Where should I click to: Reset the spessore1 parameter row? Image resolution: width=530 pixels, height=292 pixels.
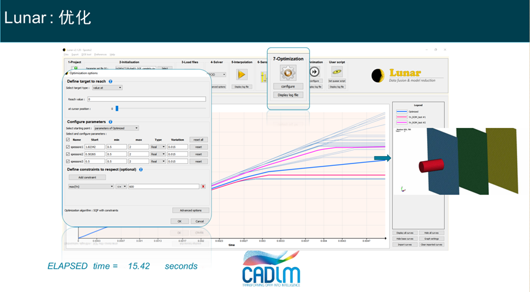point(199,147)
